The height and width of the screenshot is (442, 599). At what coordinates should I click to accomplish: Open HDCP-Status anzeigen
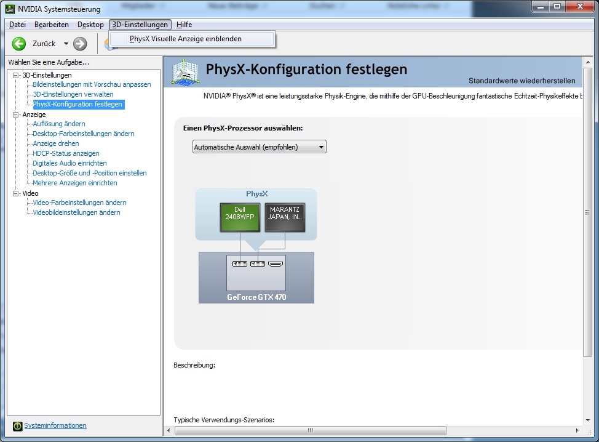click(66, 153)
